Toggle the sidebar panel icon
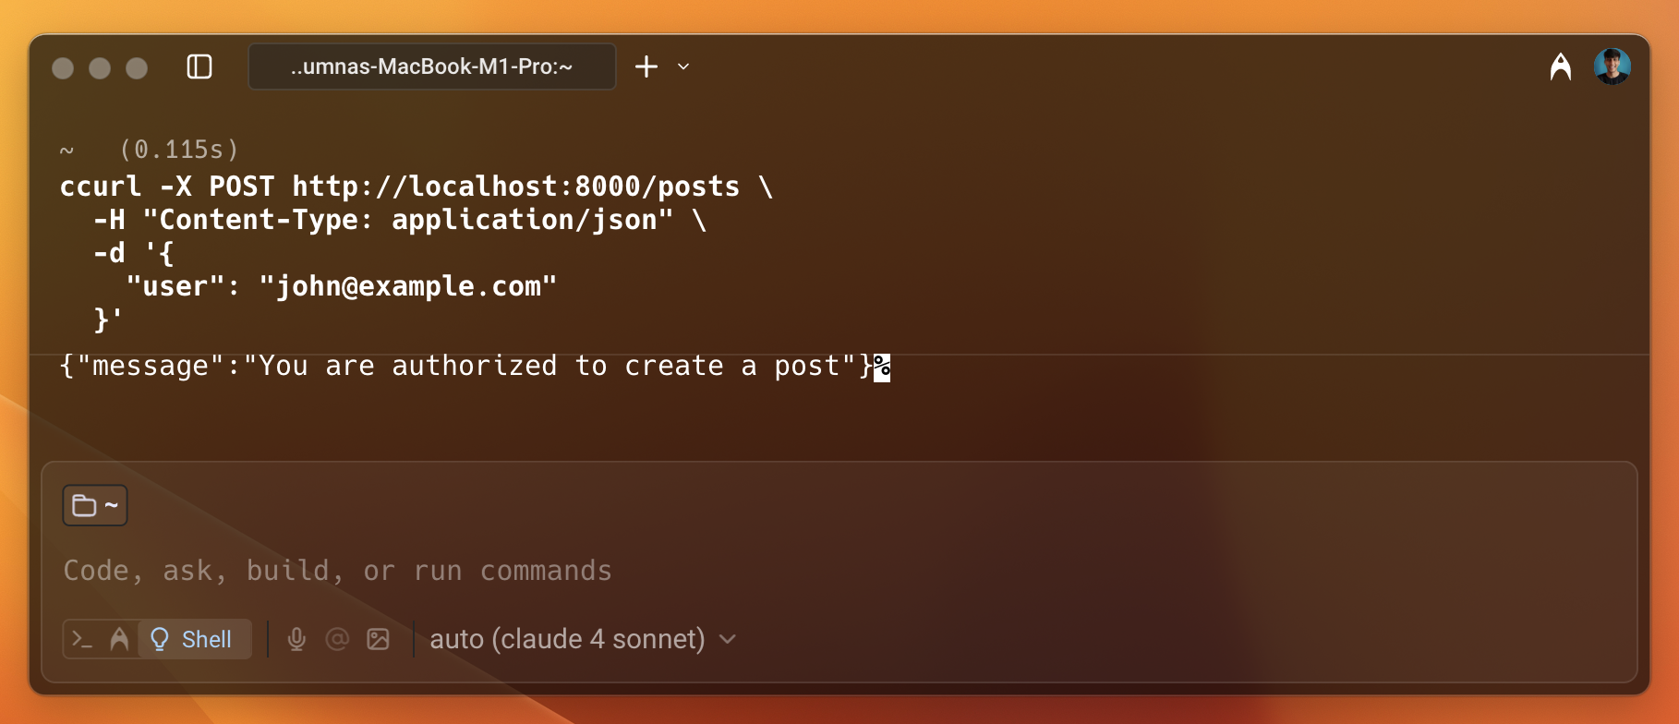This screenshot has width=1679, height=724. tap(199, 66)
